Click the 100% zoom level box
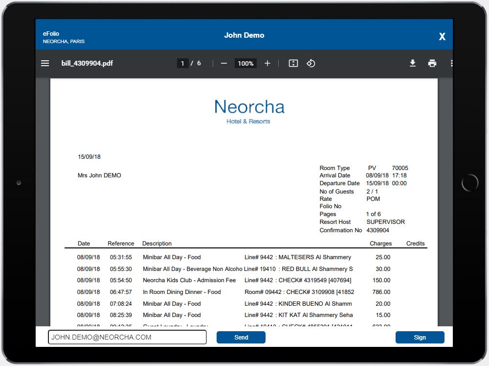 [245, 63]
